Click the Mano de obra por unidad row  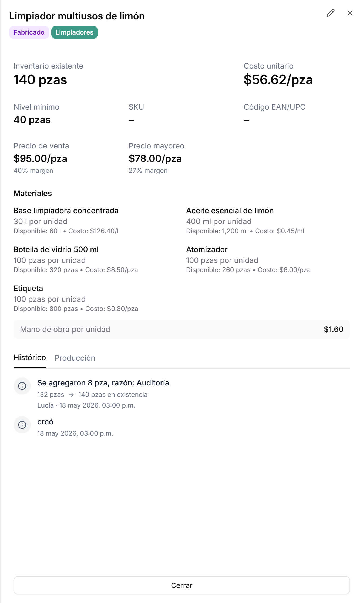click(182, 329)
